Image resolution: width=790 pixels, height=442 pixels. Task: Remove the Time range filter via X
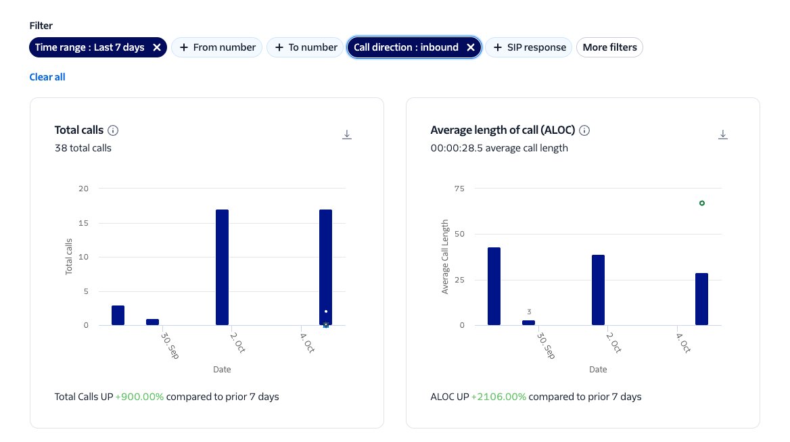click(157, 47)
